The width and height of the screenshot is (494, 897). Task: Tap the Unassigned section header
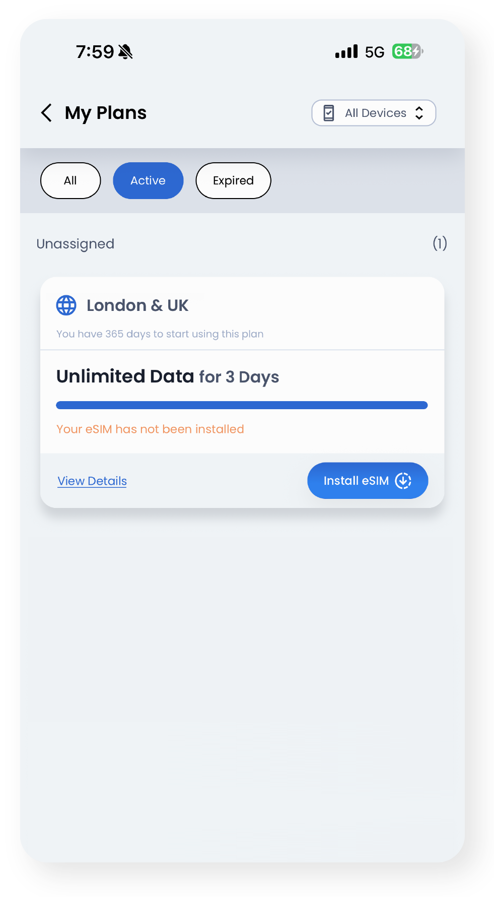76,244
